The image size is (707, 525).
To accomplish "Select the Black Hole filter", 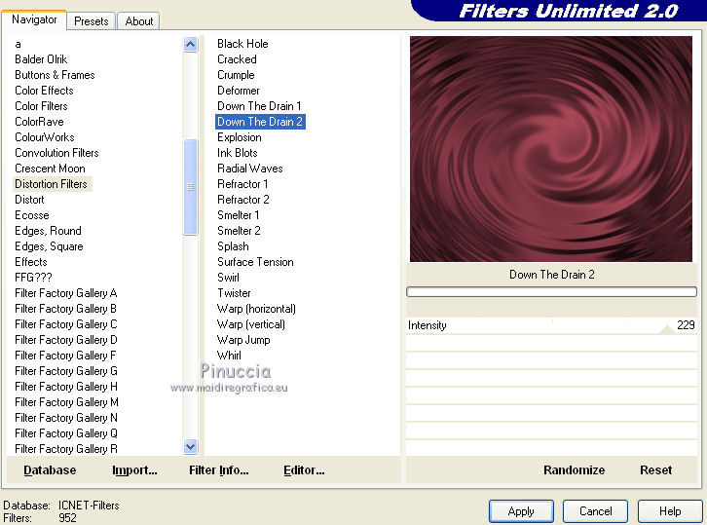I will [x=242, y=44].
